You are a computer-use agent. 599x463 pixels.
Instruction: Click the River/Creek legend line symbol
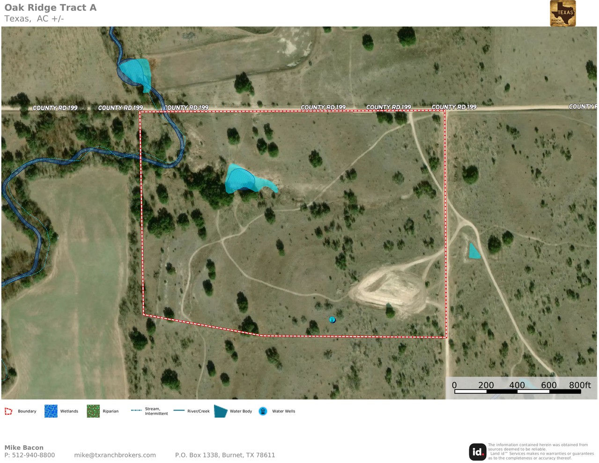point(179,411)
